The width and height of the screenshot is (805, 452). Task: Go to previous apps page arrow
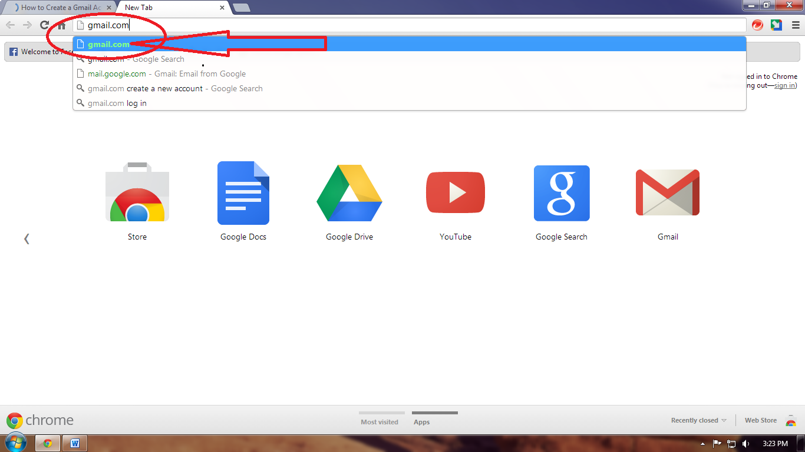[27, 238]
